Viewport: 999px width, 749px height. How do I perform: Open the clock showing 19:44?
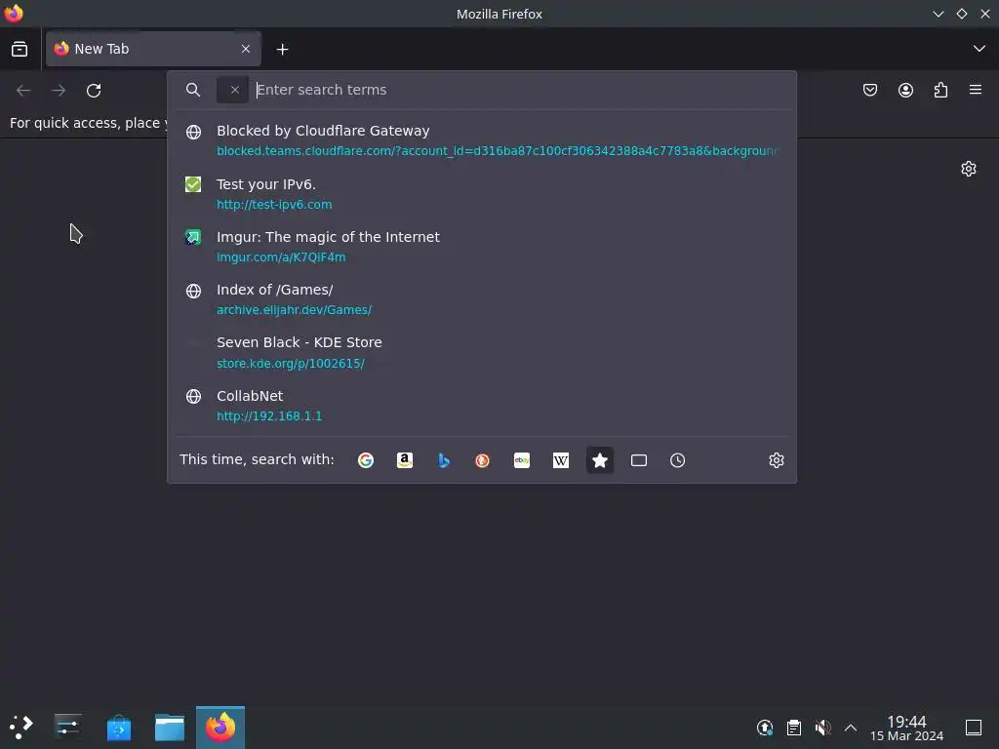[906, 728]
